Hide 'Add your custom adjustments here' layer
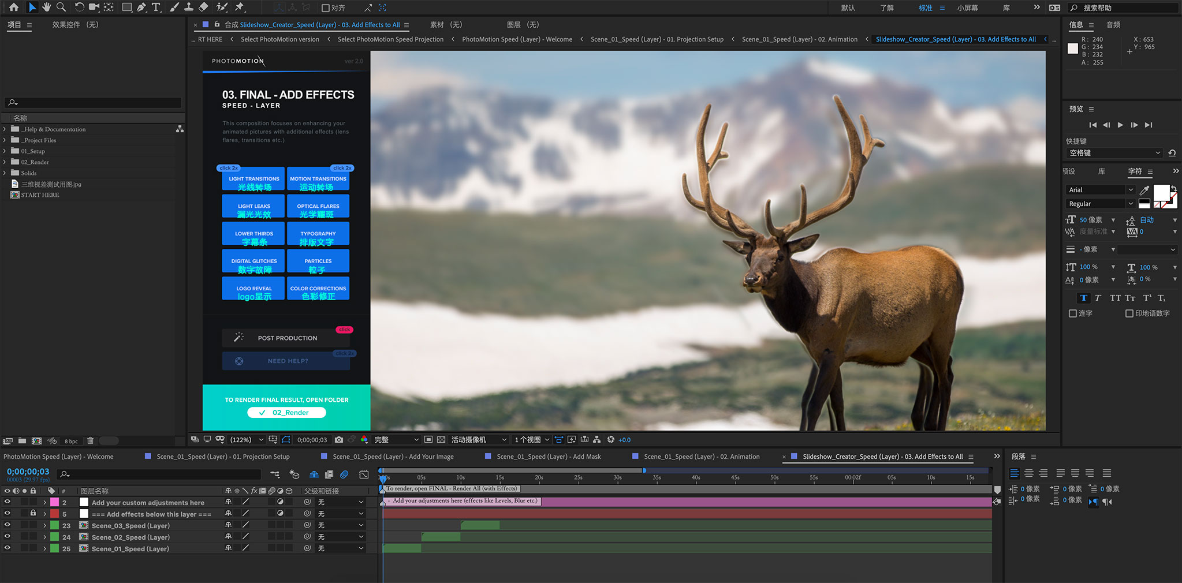The image size is (1182, 583). point(8,502)
